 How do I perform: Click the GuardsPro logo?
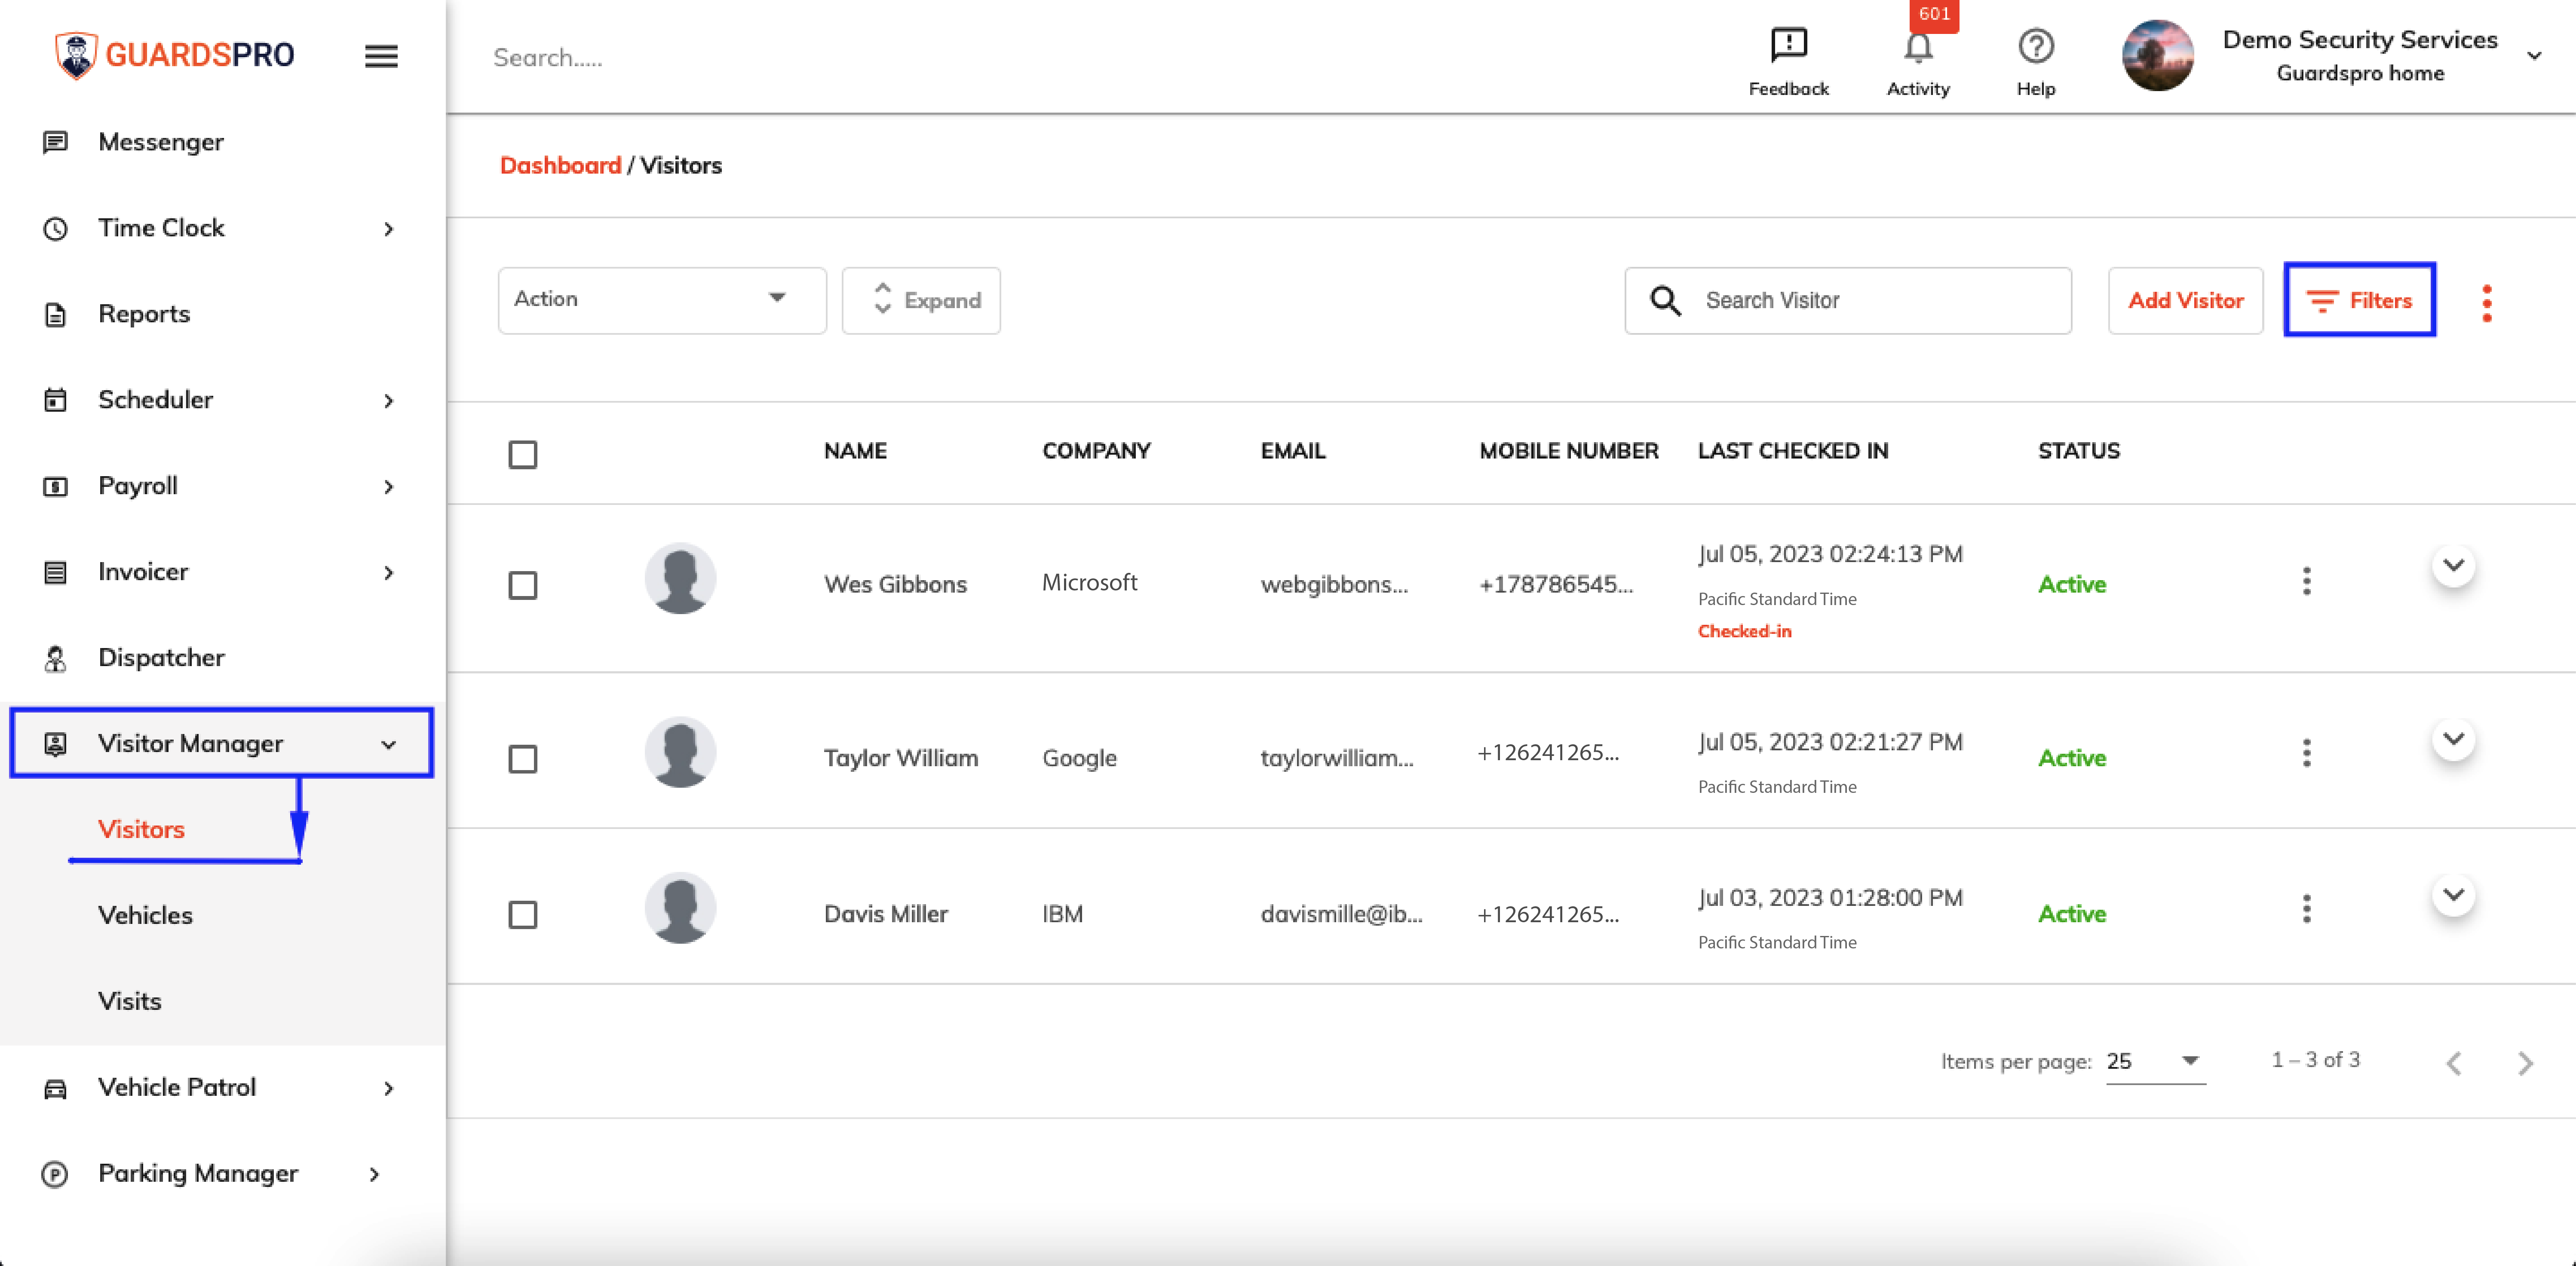coord(175,55)
